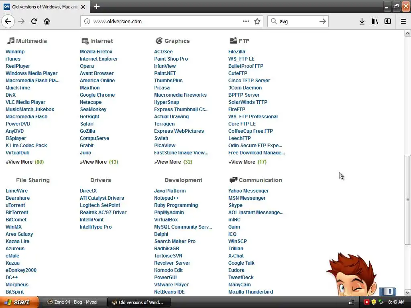Image resolution: width=411 pixels, height=308 pixels.
Task: Click the network tray icon
Action: point(381,302)
